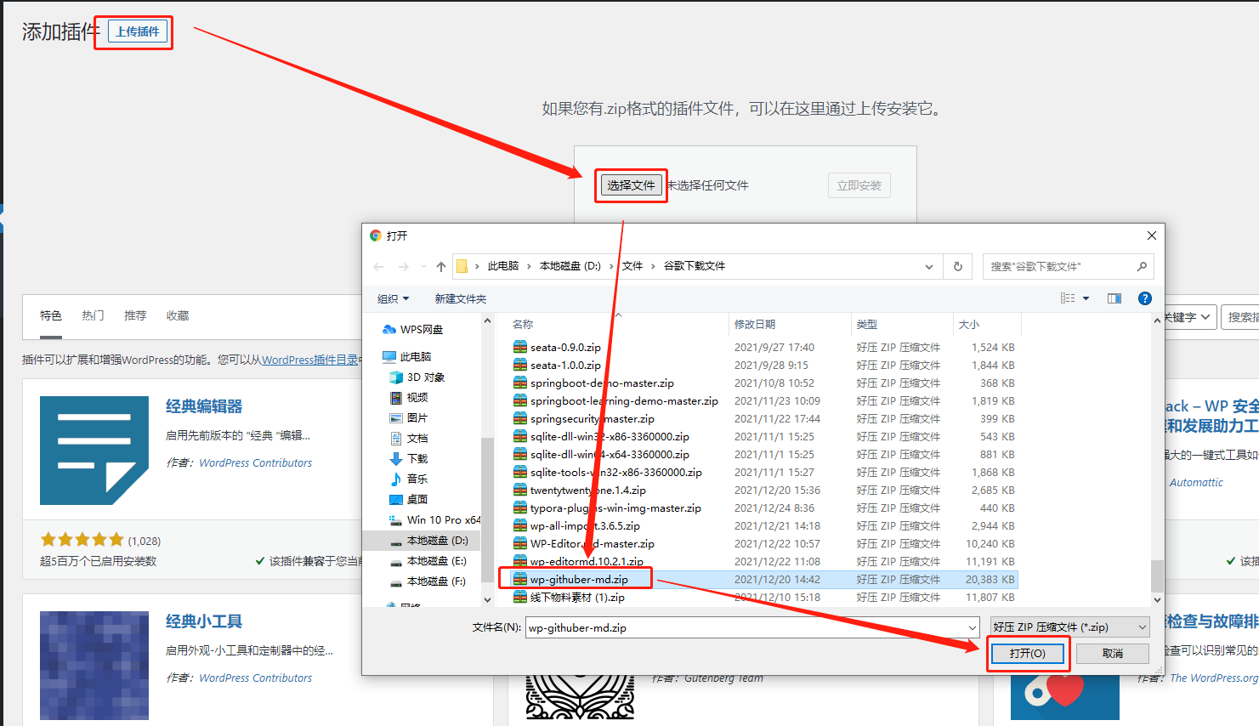Open the view options dropdown arrow
Image resolution: width=1259 pixels, height=726 pixels.
(x=1086, y=298)
